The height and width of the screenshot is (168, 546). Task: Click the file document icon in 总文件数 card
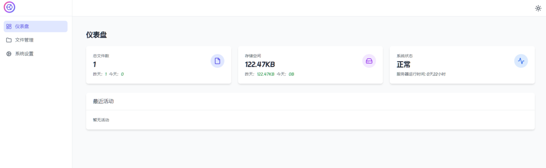click(217, 61)
